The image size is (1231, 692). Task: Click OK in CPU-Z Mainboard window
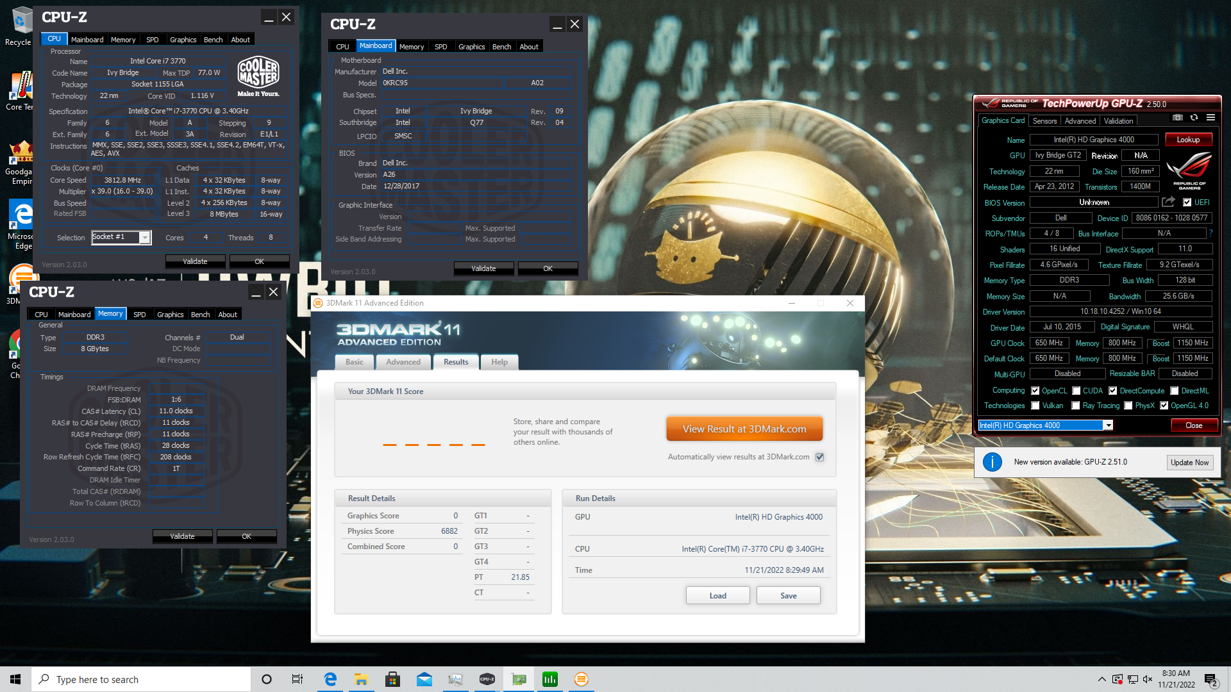click(x=548, y=268)
